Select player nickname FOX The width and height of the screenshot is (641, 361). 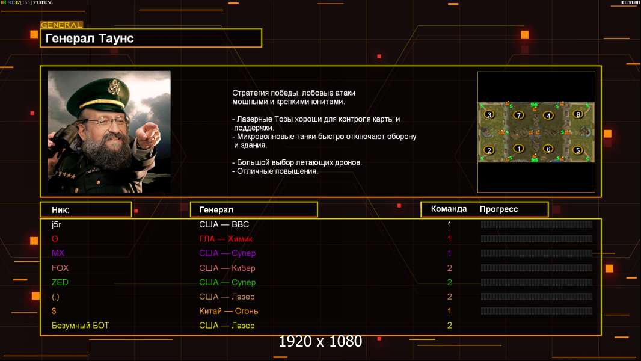point(60,268)
